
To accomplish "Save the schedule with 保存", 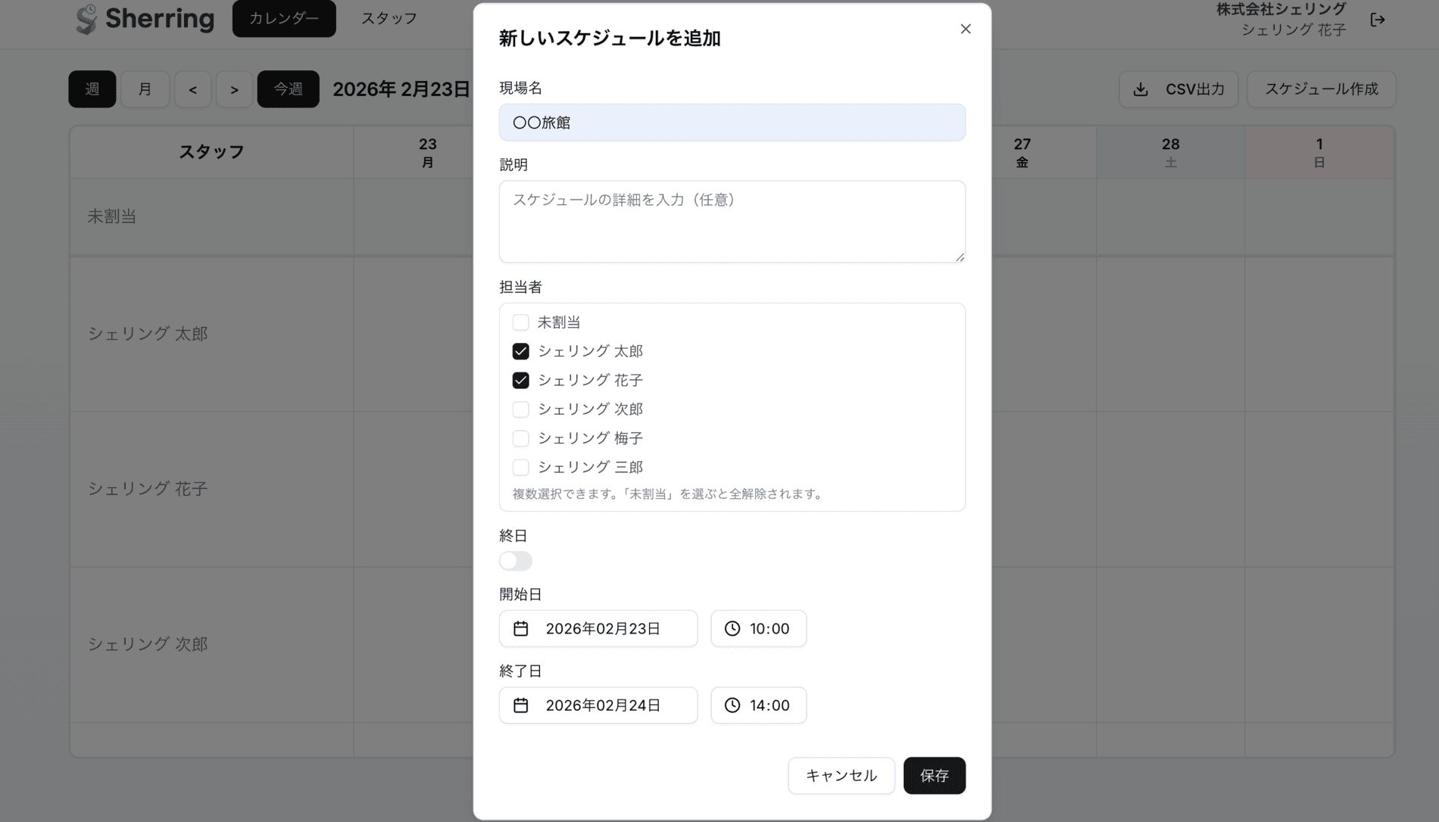I will (x=934, y=775).
